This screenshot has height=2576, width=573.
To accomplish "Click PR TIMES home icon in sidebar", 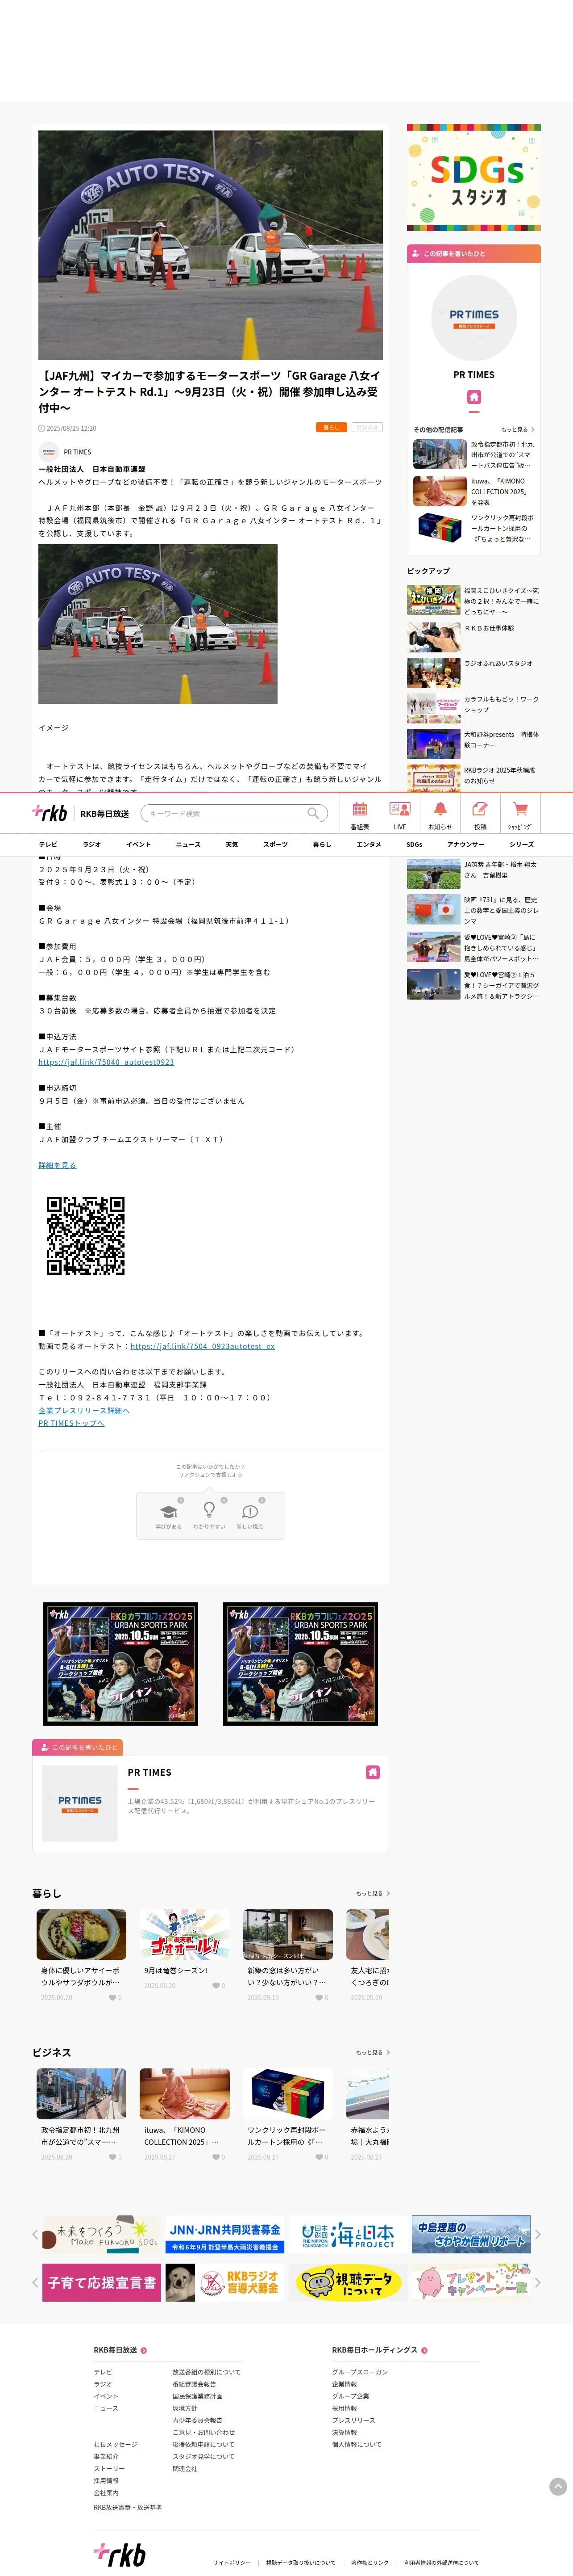I will point(474,397).
